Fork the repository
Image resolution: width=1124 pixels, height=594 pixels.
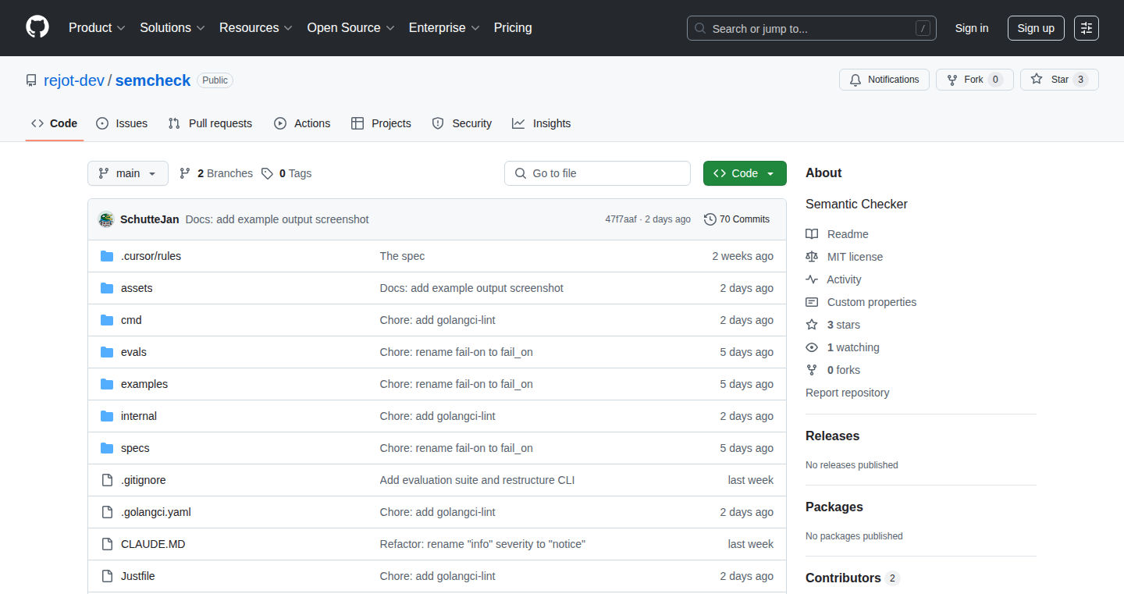pos(974,80)
